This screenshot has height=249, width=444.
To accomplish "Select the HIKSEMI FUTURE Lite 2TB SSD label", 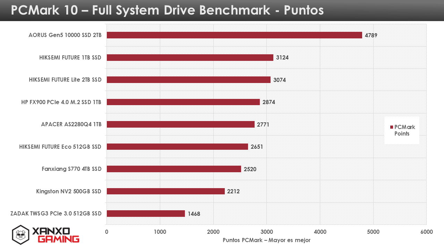I will coord(65,80).
